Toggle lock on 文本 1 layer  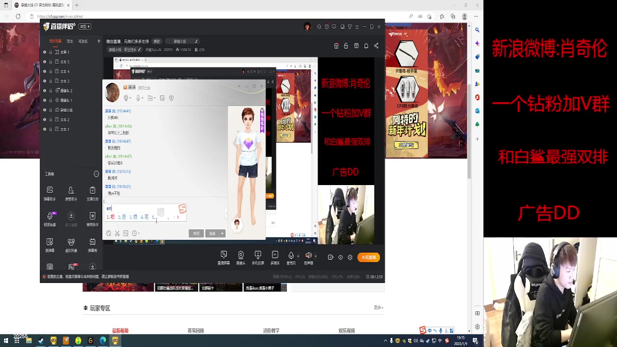point(51,129)
